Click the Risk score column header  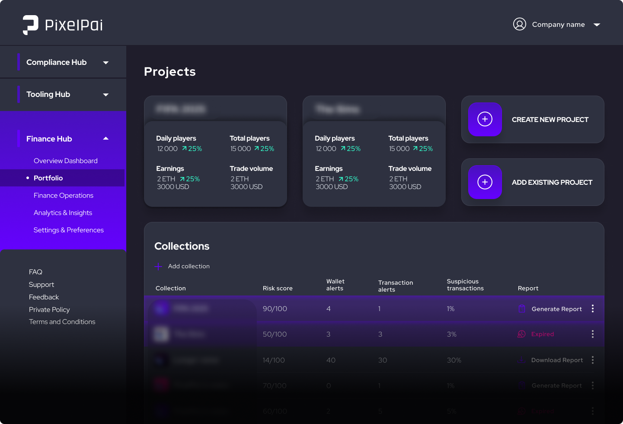coord(278,288)
